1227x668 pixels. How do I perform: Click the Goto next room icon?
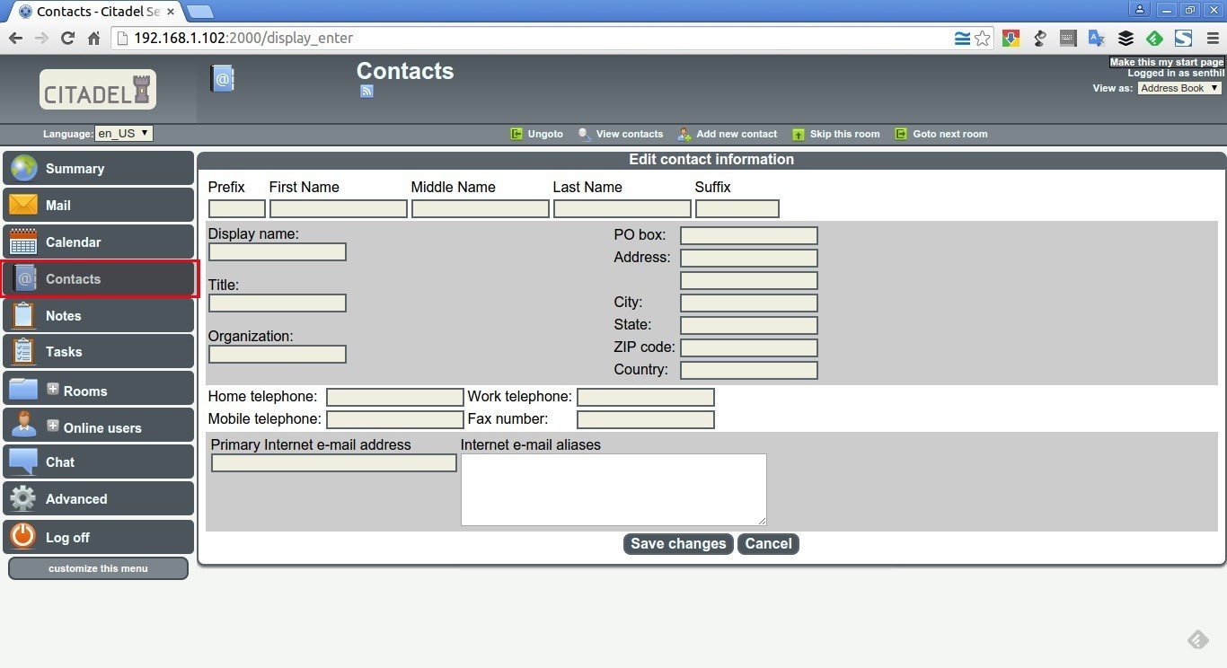pyautogui.click(x=901, y=134)
